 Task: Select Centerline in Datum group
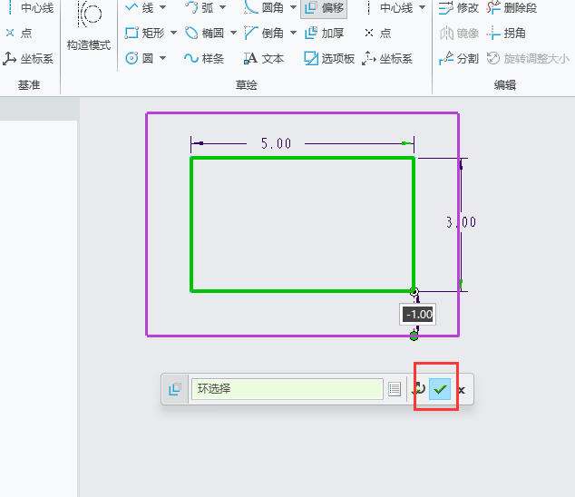point(31,7)
